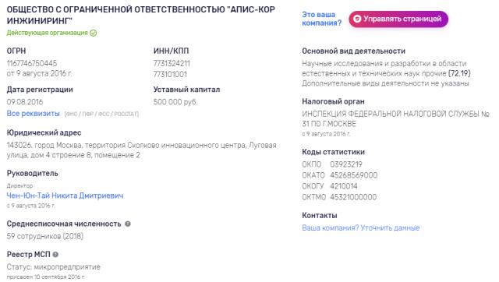Open director Чен-Юн-Тай Никита Дмитриевич profile
Image resolution: width=499 pixels, height=282 pixels.
click(x=65, y=196)
